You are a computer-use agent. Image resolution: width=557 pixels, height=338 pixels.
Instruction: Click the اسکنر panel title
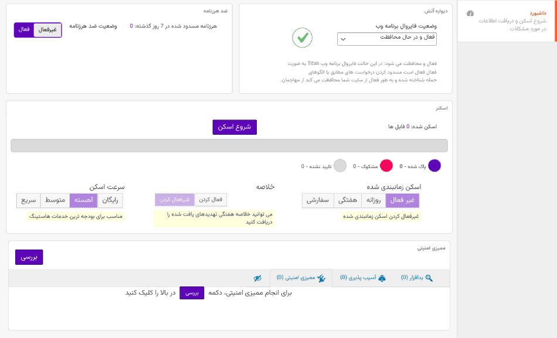pyautogui.click(x=441, y=108)
